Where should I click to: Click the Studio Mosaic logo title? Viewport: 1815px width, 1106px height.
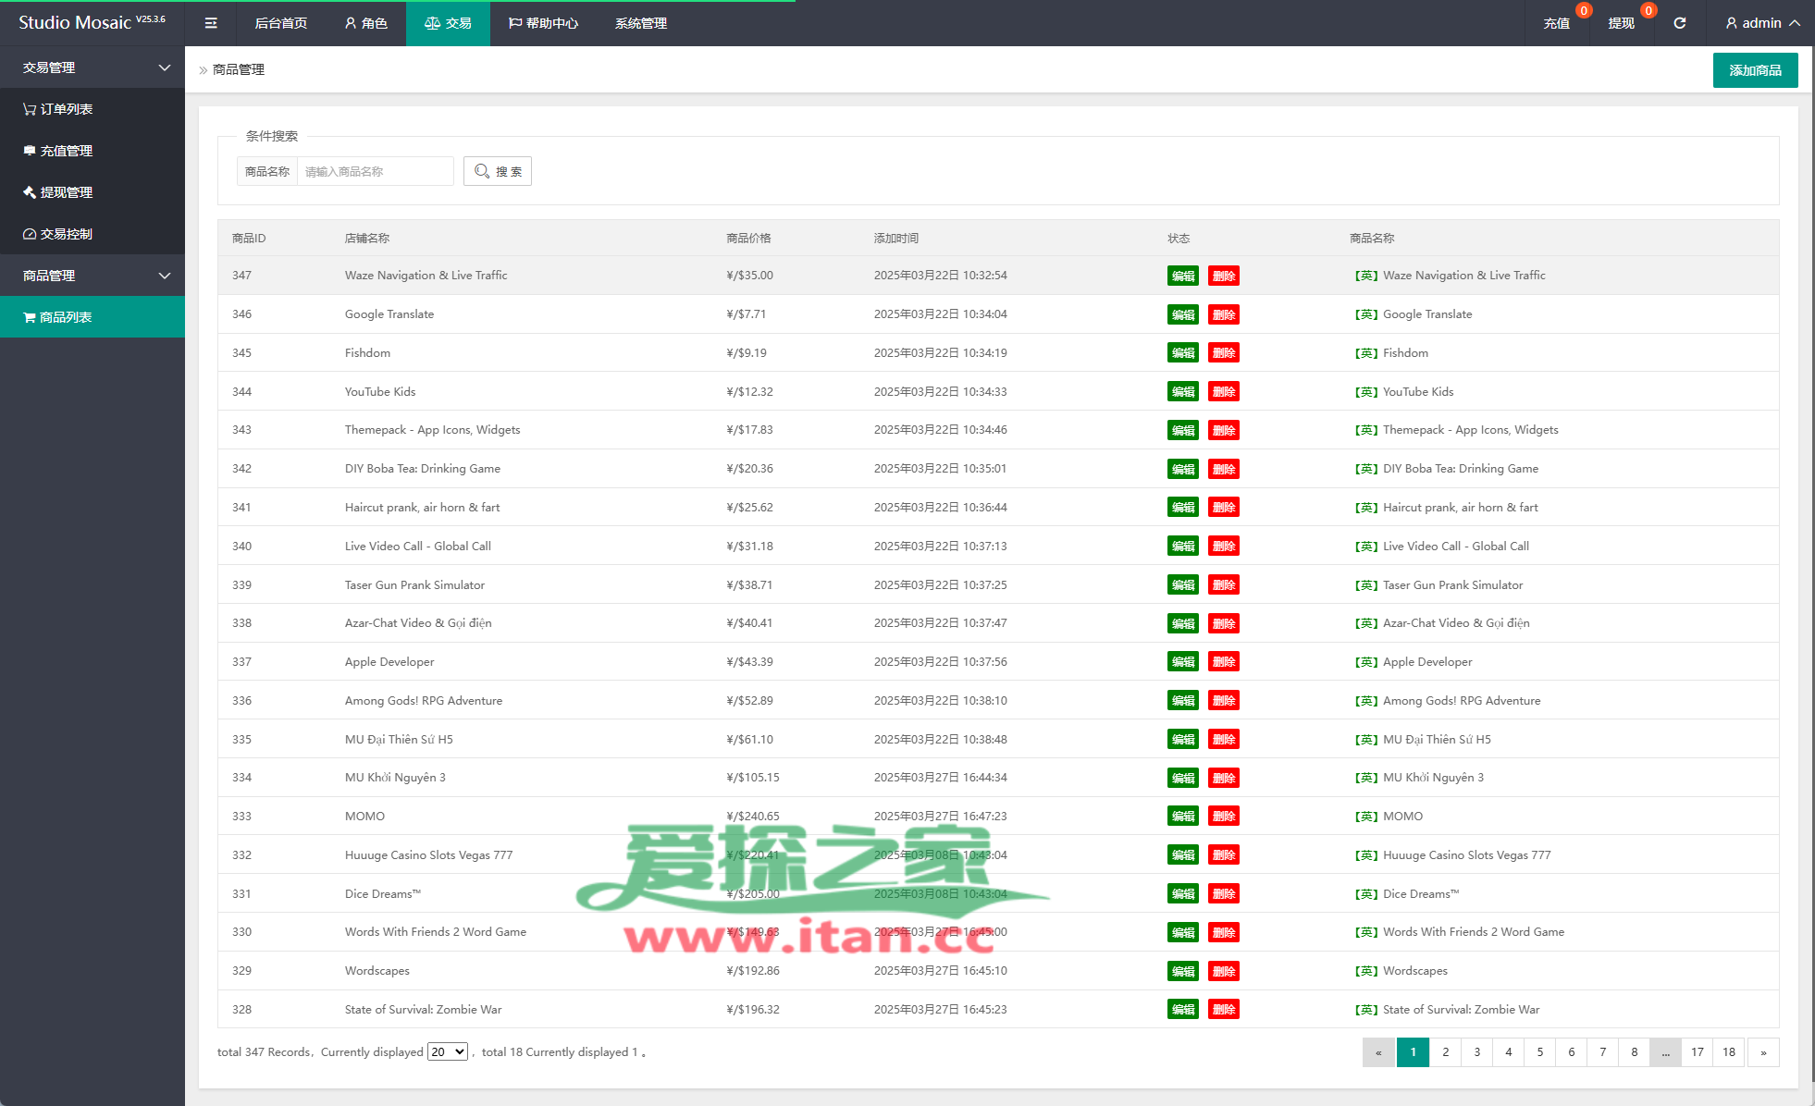[92, 23]
